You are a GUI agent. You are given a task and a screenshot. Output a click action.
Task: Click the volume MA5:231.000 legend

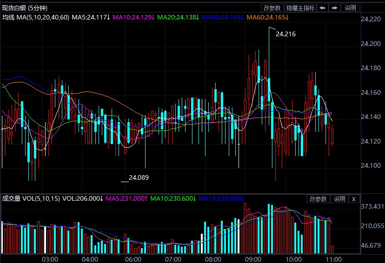click(127, 198)
